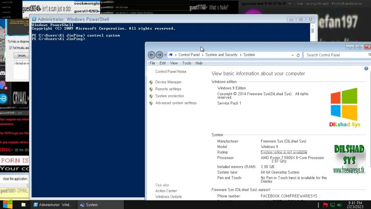Screen dimensions: 371x209
Task: Click Details button in background crash dialog
Action: 21,55
